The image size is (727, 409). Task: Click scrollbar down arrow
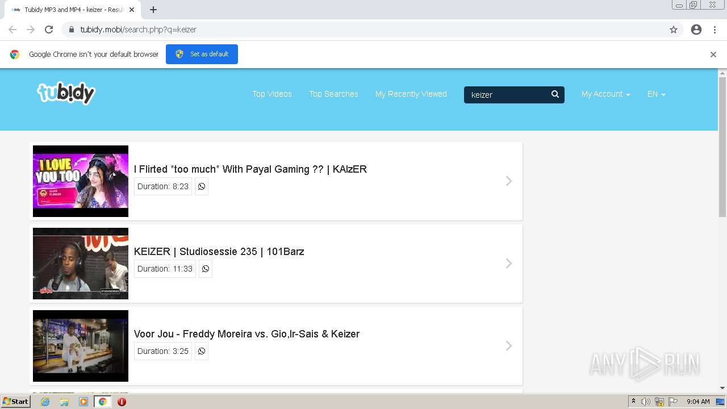click(722, 388)
